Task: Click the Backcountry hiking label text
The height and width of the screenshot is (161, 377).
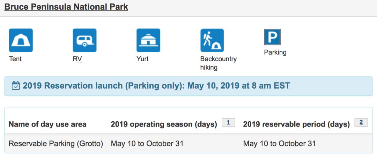Action: tap(219, 63)
